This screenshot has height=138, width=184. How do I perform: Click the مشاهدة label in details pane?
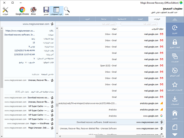[x=36, y=75]
